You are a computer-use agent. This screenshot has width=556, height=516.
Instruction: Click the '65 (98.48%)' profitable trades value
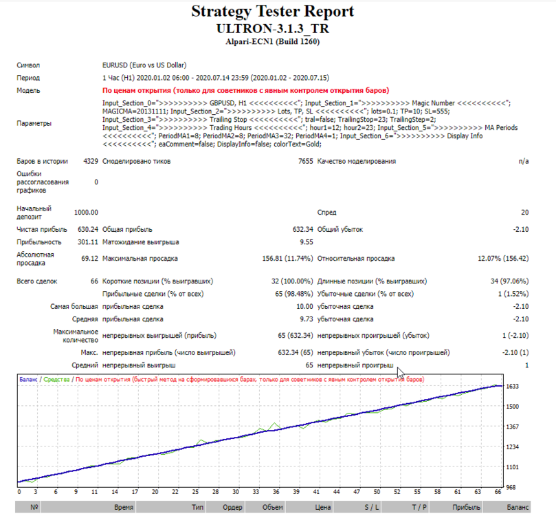click(294, 294)
